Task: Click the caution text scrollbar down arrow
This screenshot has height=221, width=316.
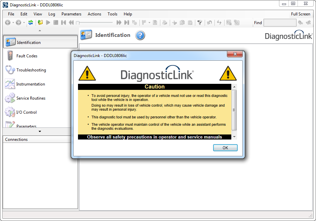Action: tap(234, 136)
